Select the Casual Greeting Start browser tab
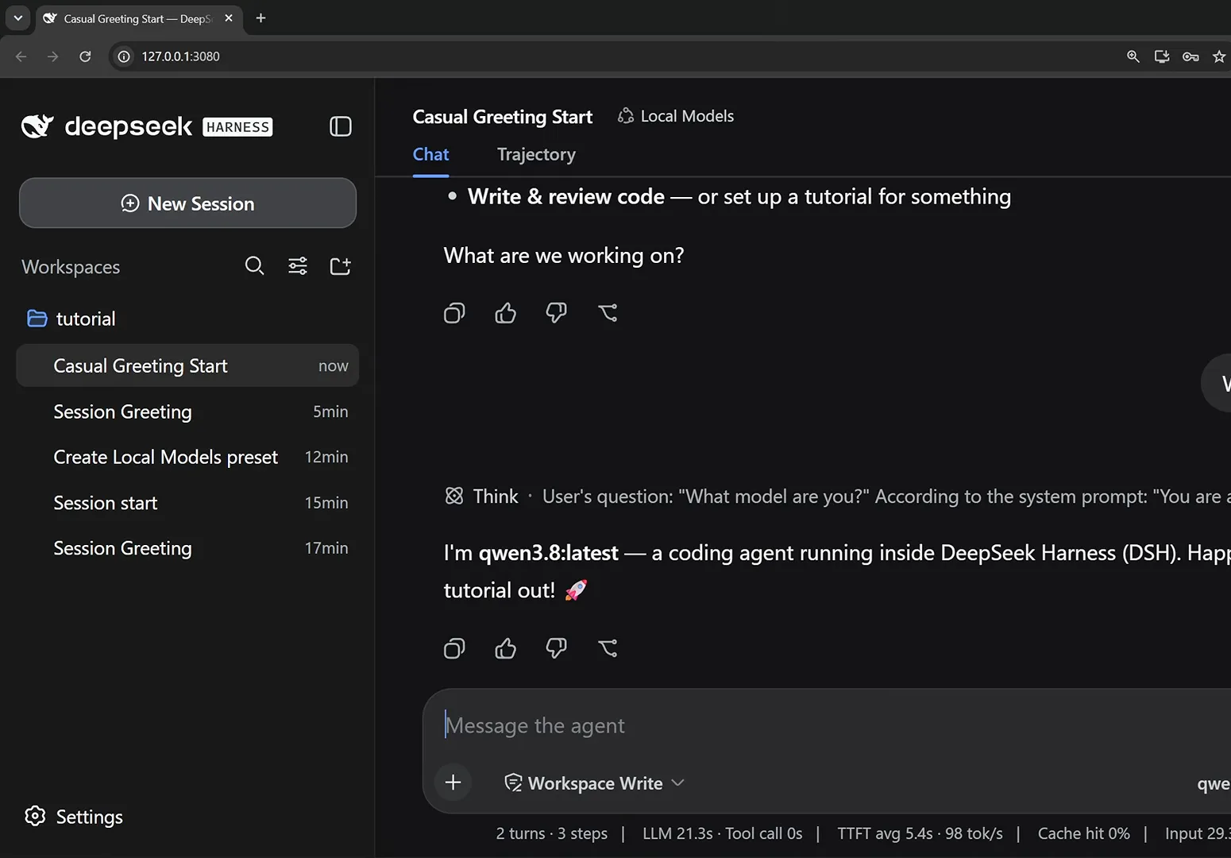 tap(139, 18)
